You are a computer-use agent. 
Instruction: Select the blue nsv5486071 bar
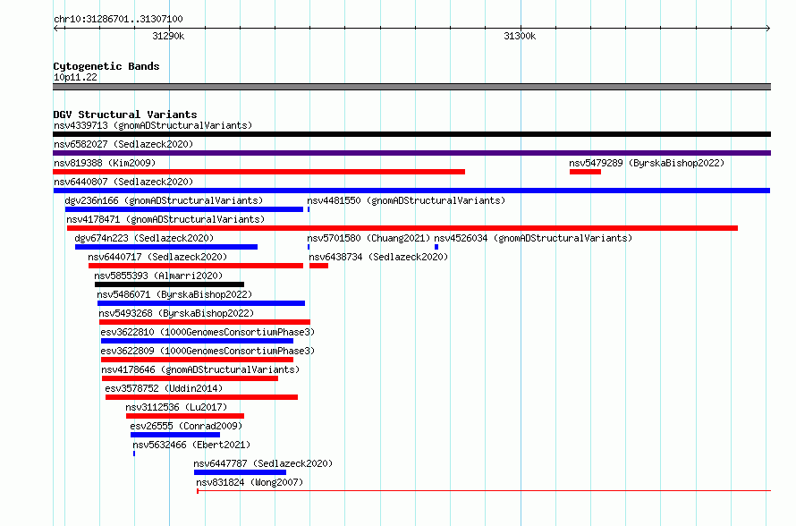[201, 303]
